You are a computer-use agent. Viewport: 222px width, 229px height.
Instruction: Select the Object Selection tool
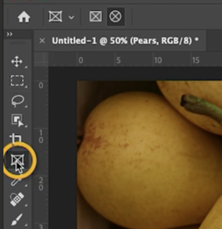coord(18,120)
